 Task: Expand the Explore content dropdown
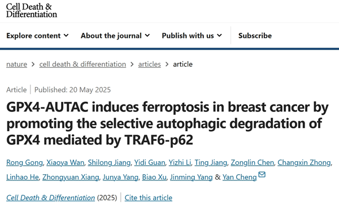coord(37,36)
